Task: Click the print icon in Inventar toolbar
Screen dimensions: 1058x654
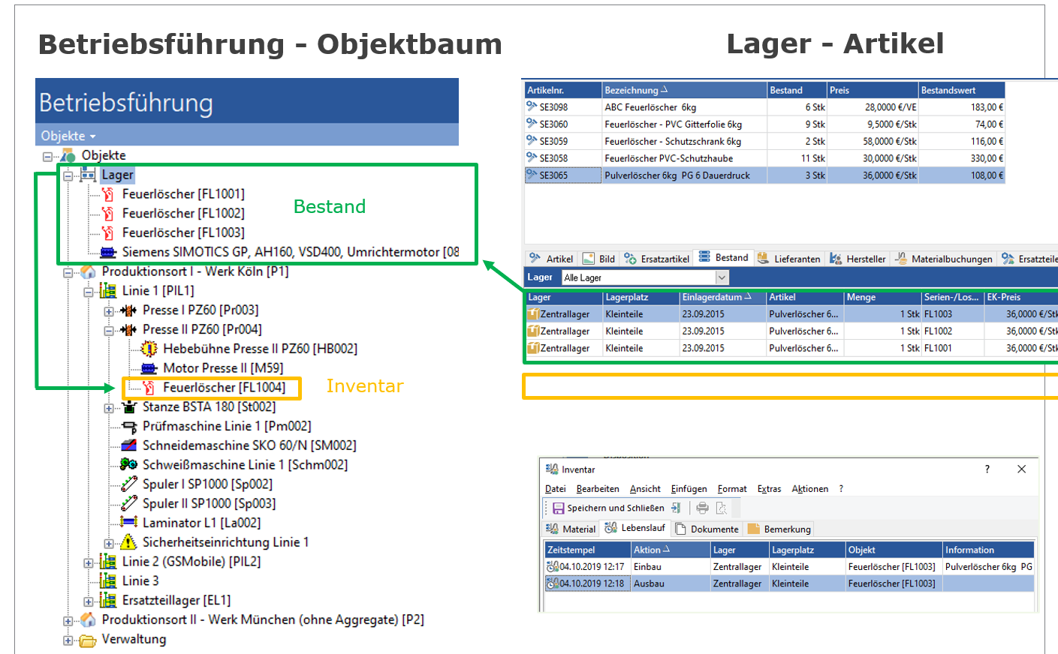Action: coord(702,508)
